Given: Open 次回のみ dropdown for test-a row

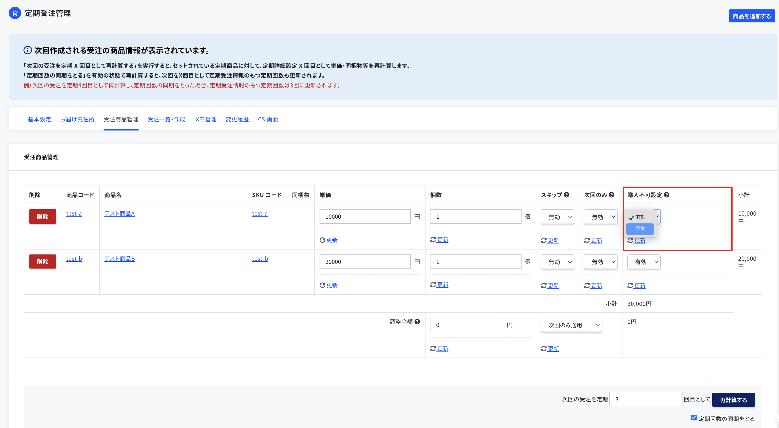Looking at the screenshot, I should pos(601,217).
